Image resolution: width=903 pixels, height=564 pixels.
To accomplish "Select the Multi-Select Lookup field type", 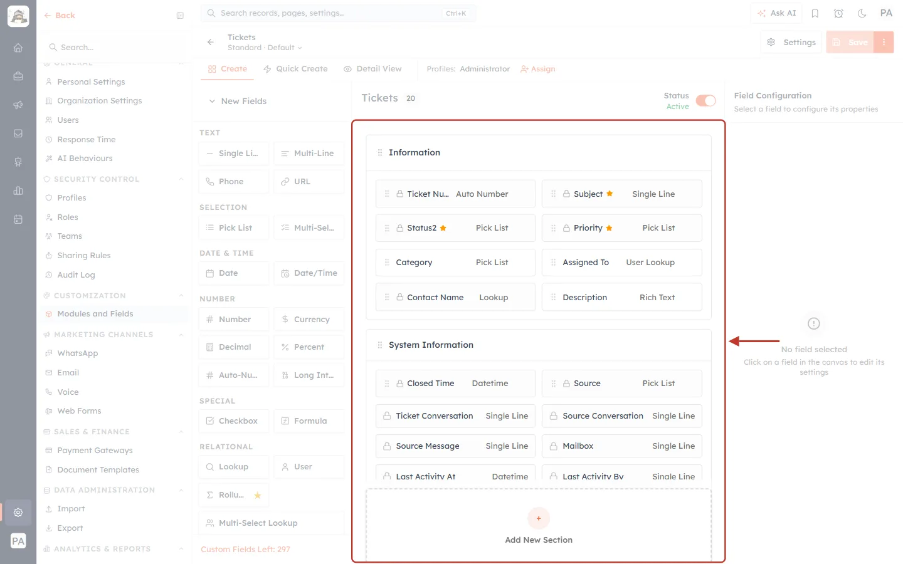I will [272, 523].
